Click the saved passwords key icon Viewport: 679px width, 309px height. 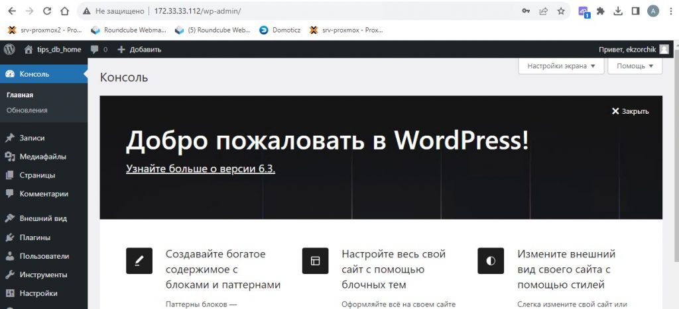[526, 11]
